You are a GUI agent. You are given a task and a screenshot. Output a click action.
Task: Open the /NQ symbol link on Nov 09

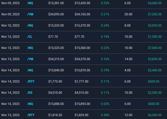pyautogui.click(x=30, y=3)
